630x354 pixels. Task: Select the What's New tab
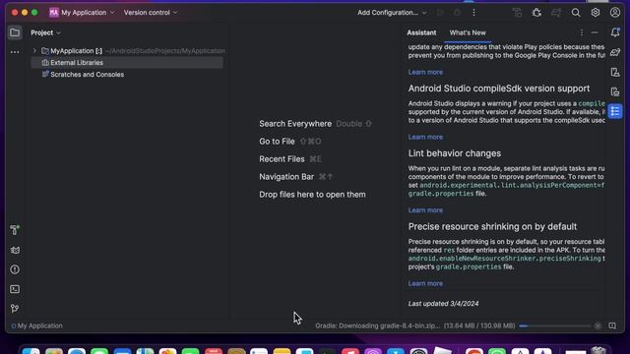click(468, 32)
